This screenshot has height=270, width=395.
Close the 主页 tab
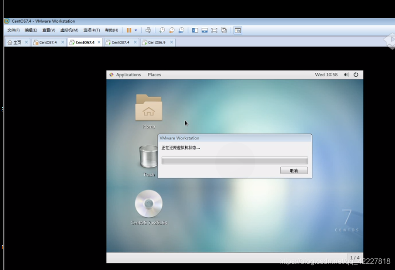(26, 42)
